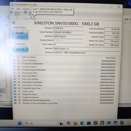
Task: Click the Raw Values column header
Action: (x=111, y=58)
